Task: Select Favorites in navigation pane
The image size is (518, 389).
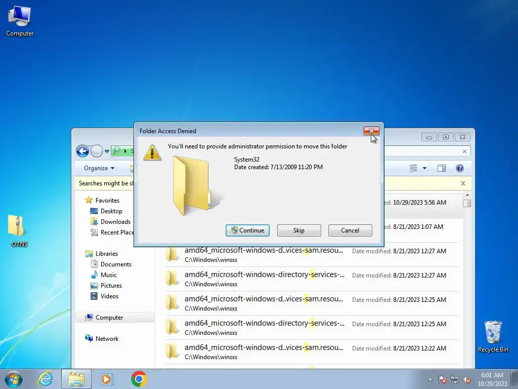Action: tap(107, 201)
